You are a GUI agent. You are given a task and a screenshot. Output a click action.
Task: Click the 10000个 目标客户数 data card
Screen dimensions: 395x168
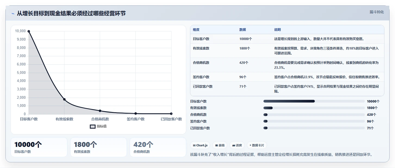[39, 147]
